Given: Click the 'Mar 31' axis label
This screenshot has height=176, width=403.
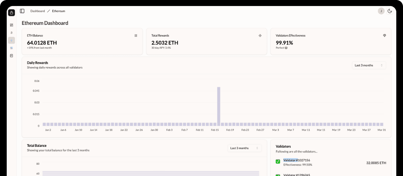Looking at the screenshot, I should point(381,130).
